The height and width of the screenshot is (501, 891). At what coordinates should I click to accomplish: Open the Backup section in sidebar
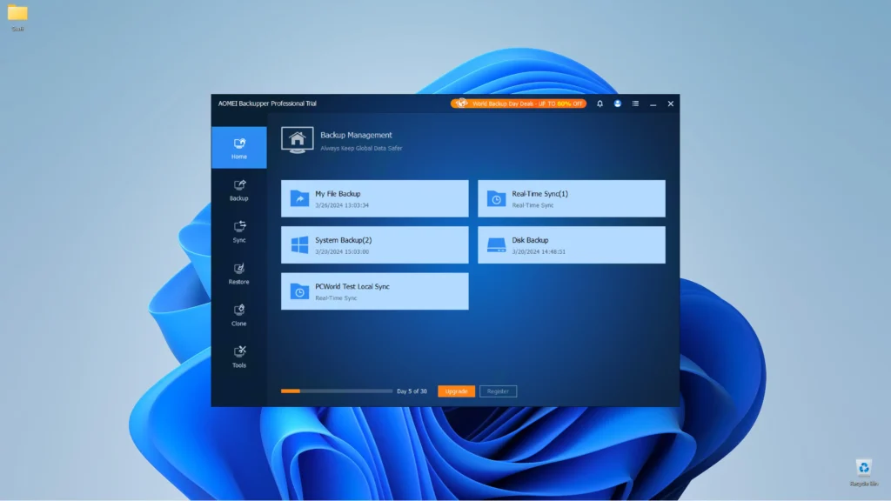pyautogui.click(x=238, y=190)
